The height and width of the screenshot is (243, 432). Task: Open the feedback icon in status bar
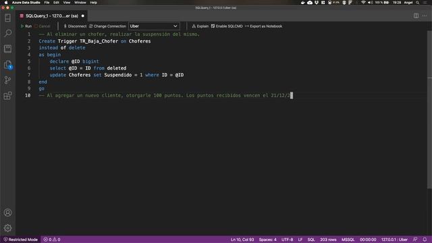coord(415,240)
